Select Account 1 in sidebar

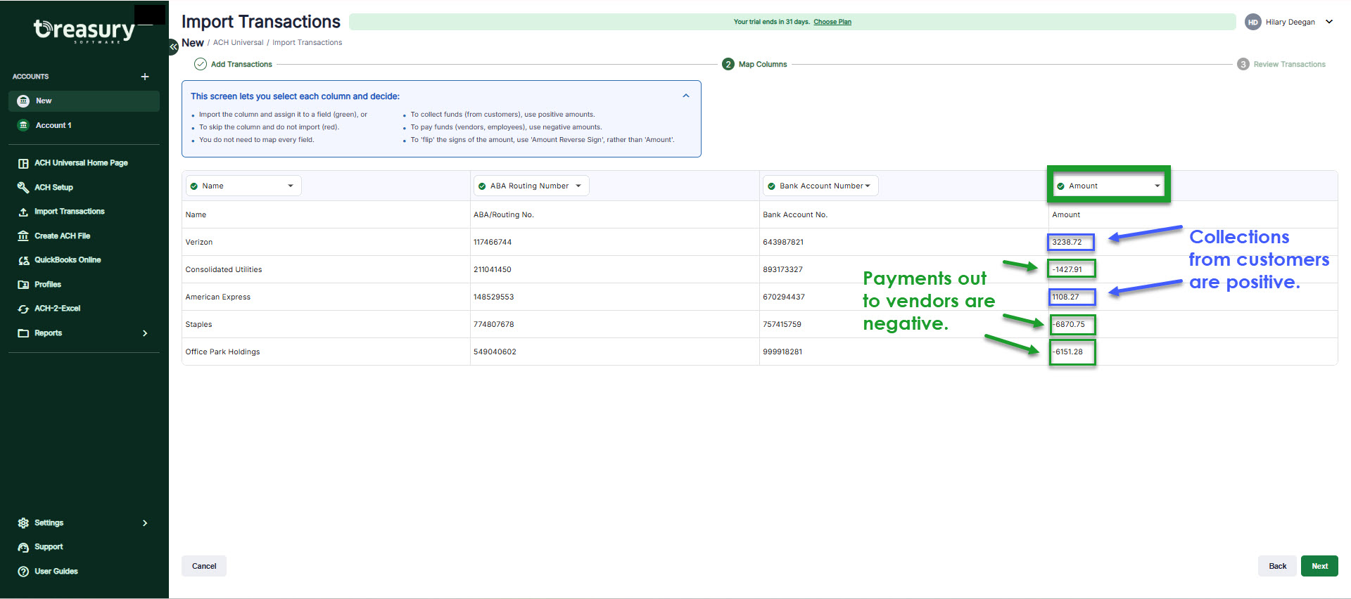pos(84,125)
